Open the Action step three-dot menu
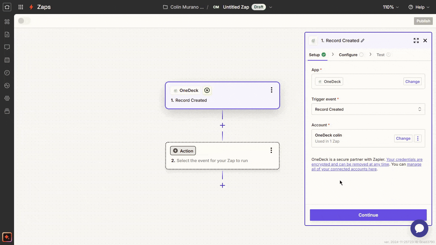The width and height of the screenshot is (436, 245). tap(271, 150)
